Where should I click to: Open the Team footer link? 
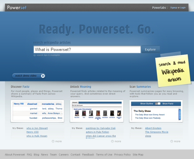click(53, 154)
